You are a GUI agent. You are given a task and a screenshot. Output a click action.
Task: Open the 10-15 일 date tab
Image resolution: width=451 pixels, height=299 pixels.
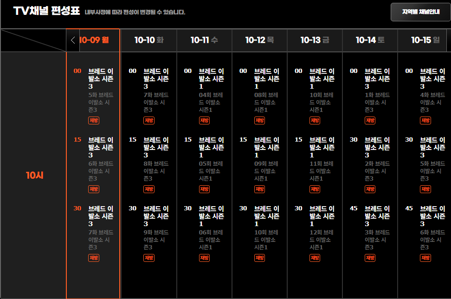(425, 40)
